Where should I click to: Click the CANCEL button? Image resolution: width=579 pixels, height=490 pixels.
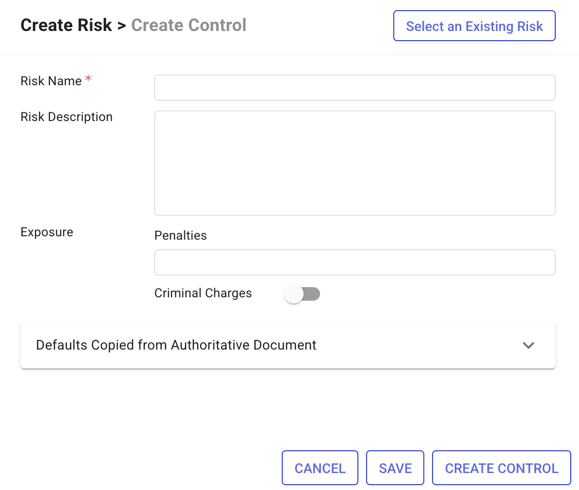tap(320, 468)
